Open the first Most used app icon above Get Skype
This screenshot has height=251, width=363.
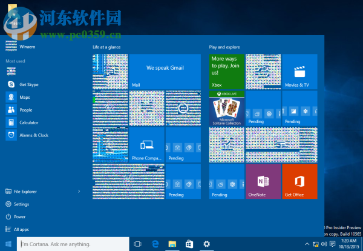[11, 72]
